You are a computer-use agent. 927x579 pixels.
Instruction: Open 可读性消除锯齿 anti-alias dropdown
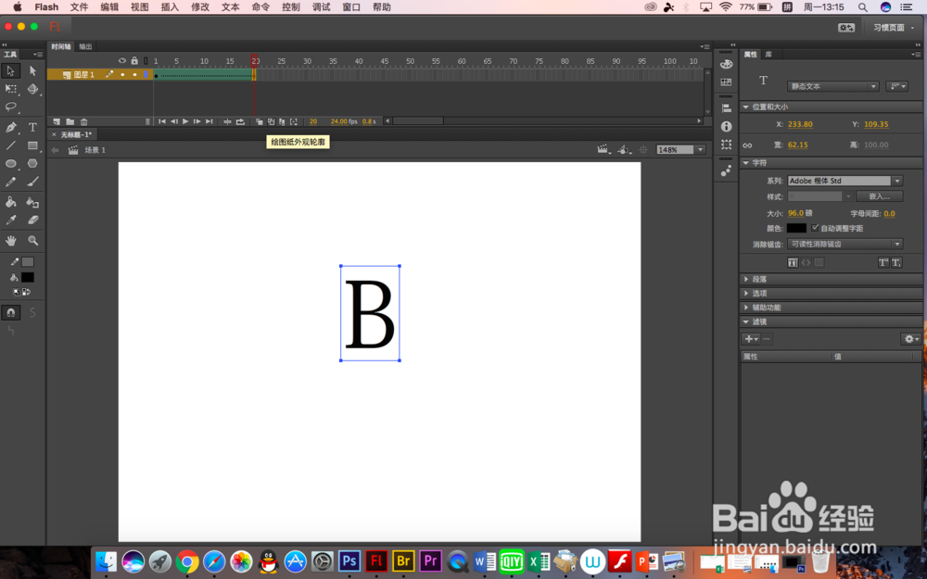point(844,244)
